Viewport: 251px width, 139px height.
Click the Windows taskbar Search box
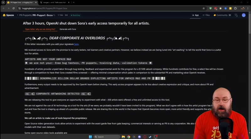coord(104,137)
